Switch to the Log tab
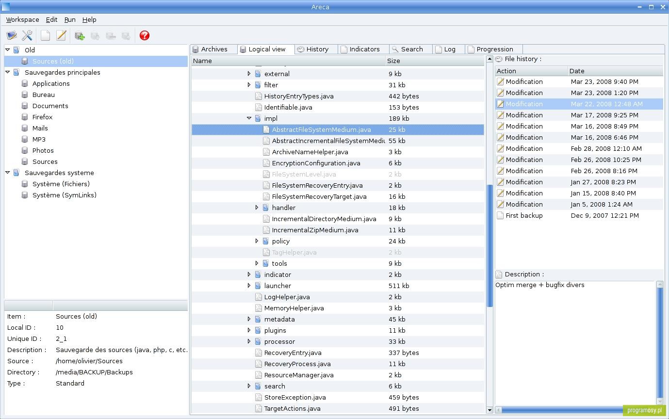Image resolution: width=669 pixels, height=419 pixels. 449,49
